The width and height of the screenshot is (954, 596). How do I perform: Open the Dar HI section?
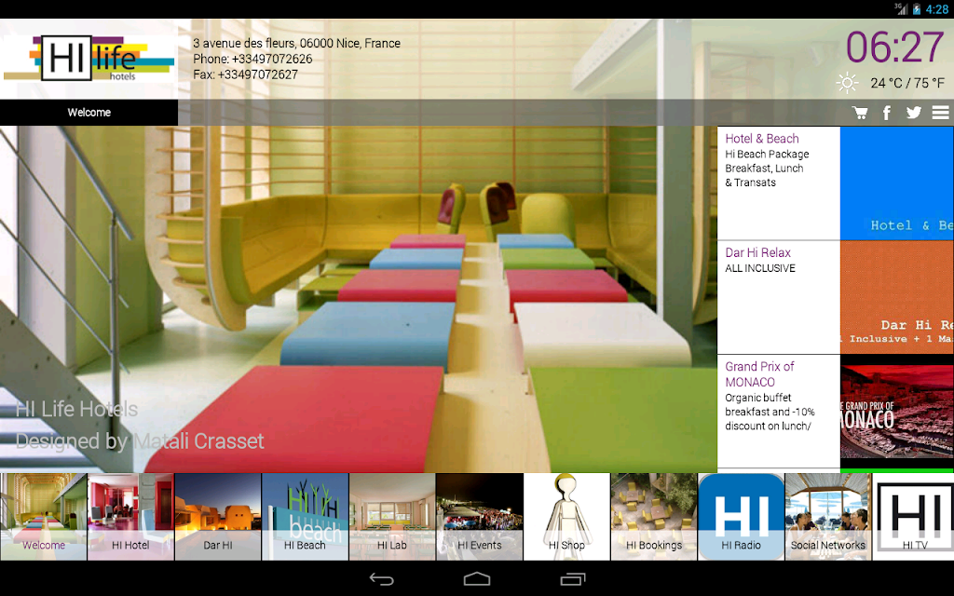[218, 516]
